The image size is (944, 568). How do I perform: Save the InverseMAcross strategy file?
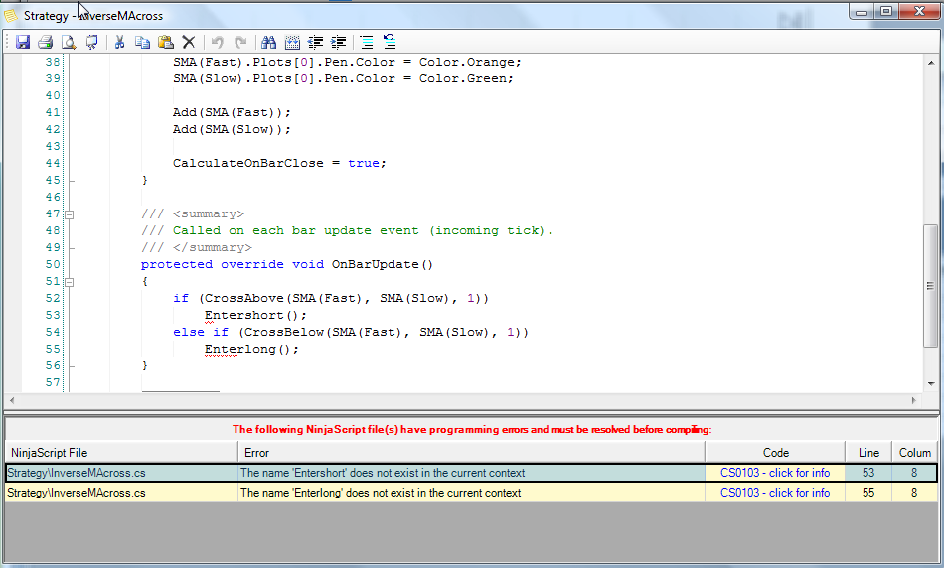point(22,42)
